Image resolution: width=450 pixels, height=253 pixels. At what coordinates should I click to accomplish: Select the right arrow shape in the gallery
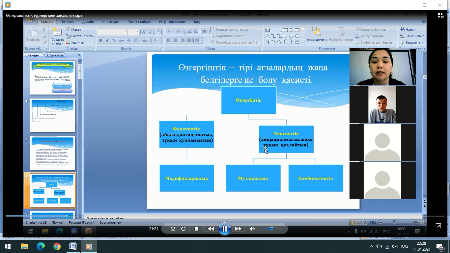(x=285, y=36)
